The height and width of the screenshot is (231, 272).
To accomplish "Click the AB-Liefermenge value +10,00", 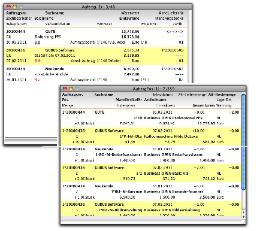I will tap(198, 131).
